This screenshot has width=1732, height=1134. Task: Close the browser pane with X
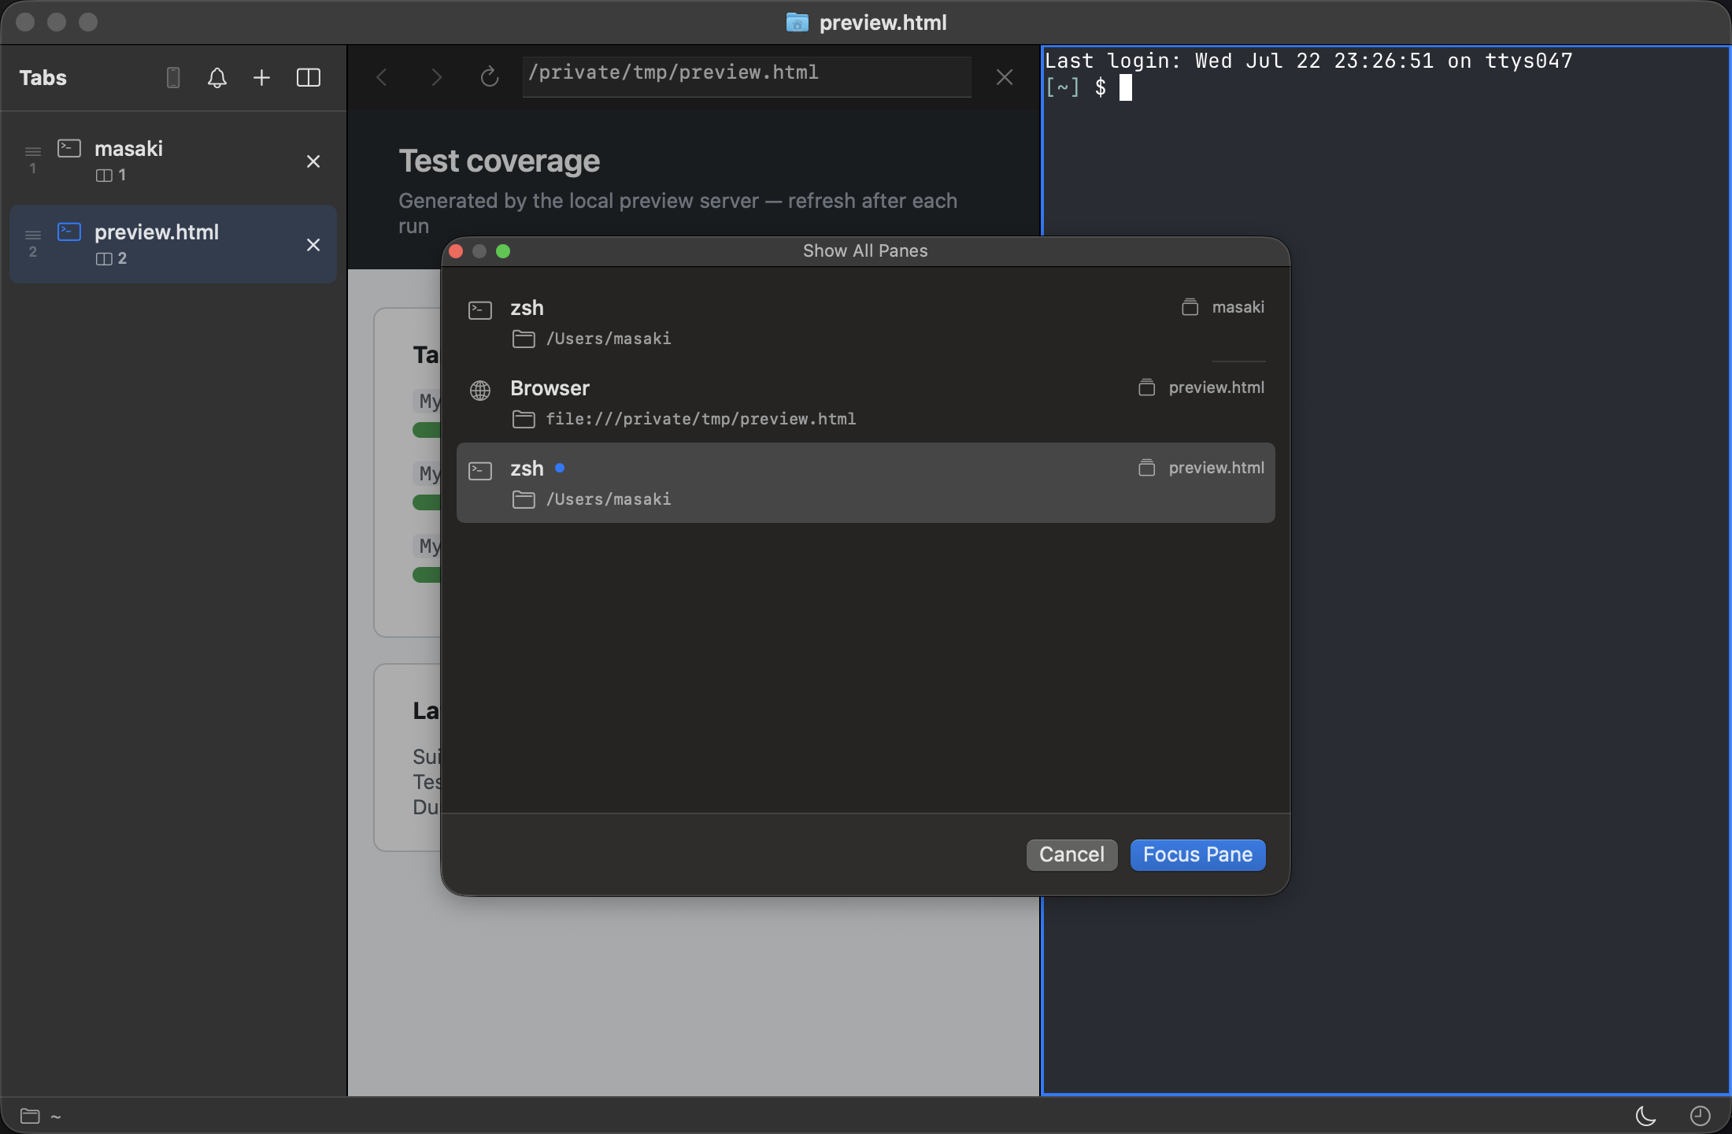point(1005,77)
